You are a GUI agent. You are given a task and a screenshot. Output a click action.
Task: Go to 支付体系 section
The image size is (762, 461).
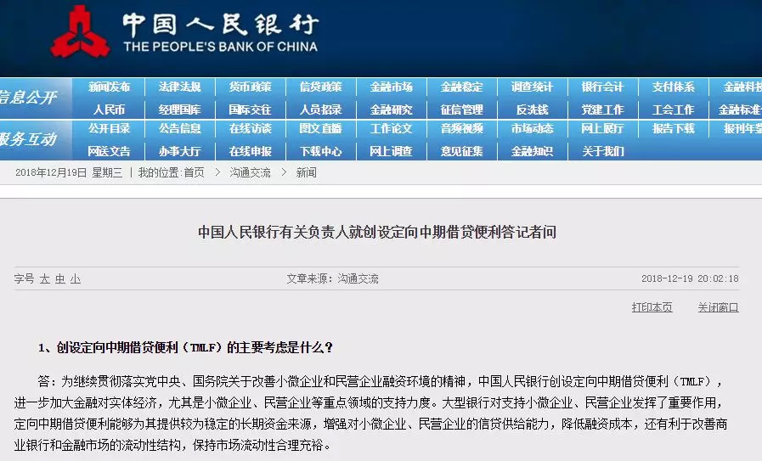click(673, 87)
